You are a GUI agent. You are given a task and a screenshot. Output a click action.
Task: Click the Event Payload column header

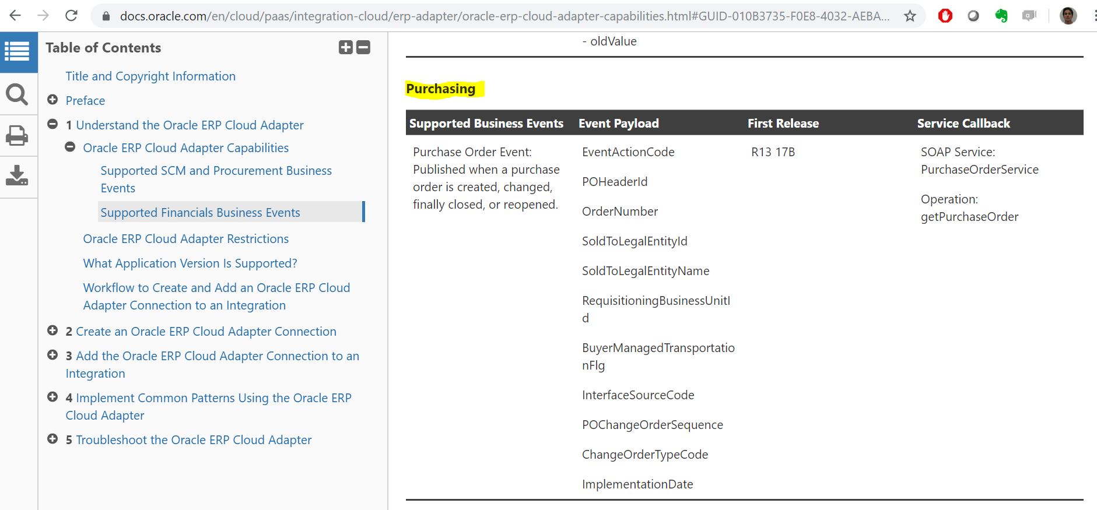[619, 124]
